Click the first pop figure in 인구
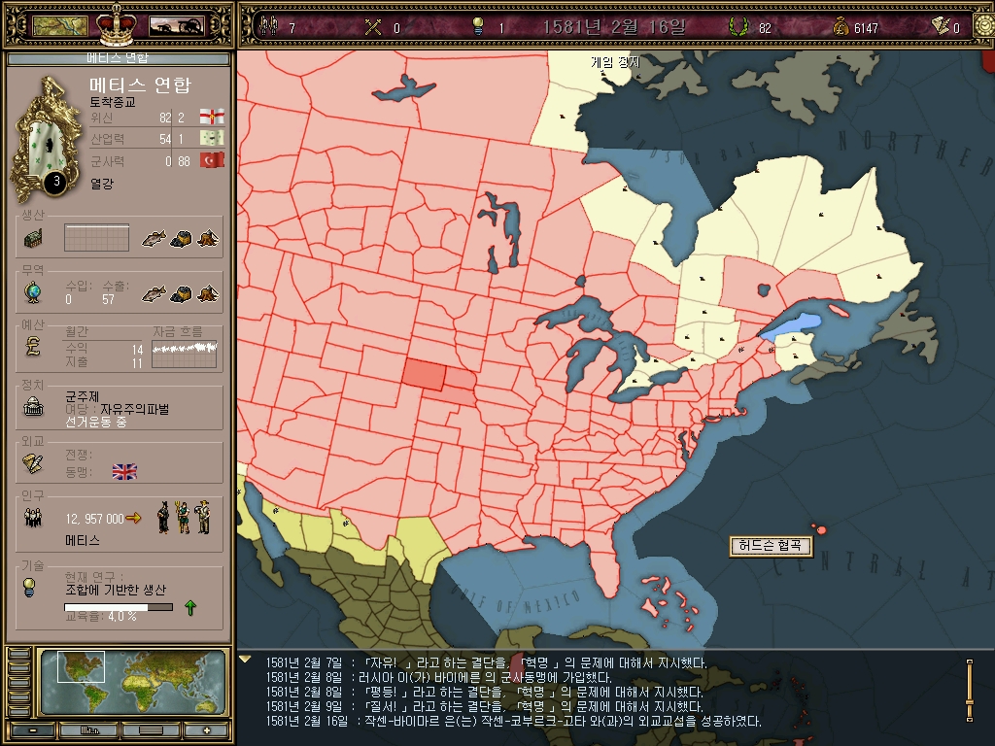 [x=163, y=518]
